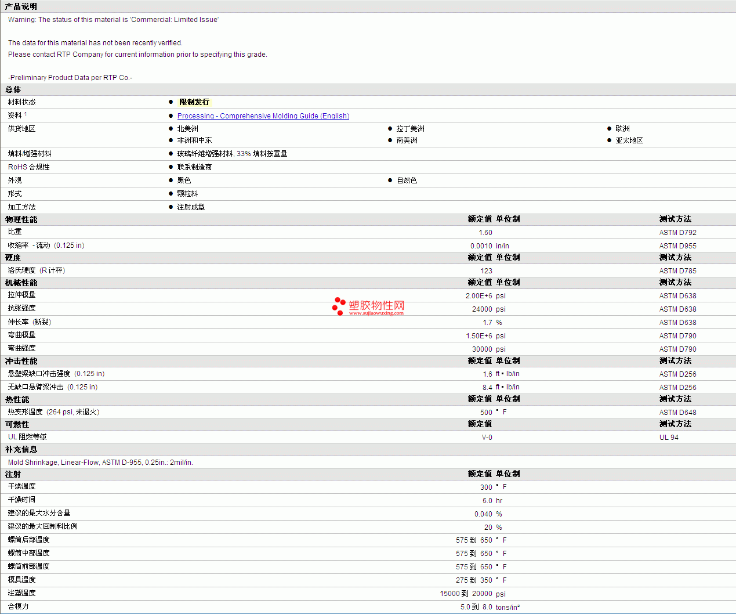Click the Commercial: Limited Issue warning line

[113, 20]
